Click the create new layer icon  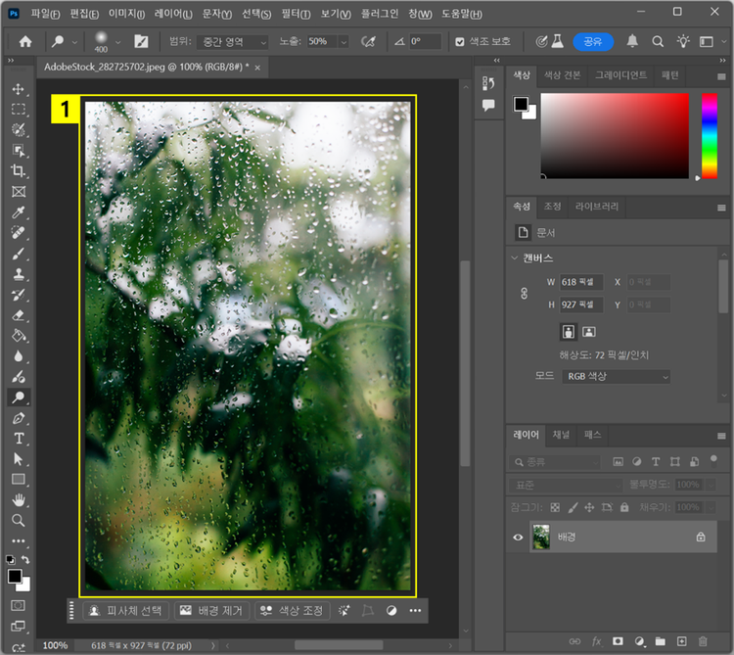[681, 641]
